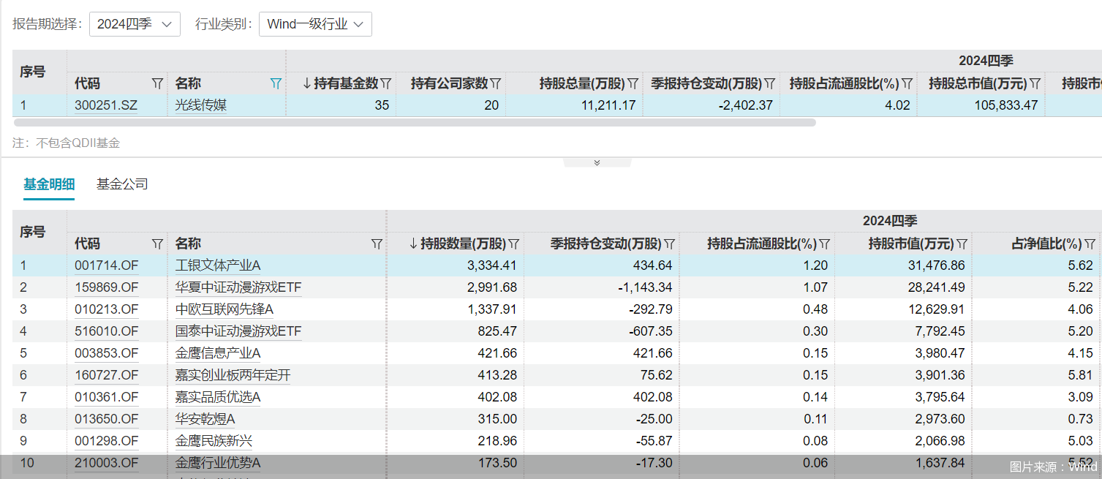The height and width of the screenshot is (479, 1102).
Task: Filter the 持股市值(万元) column in lower table
Action: coord(962,244)
